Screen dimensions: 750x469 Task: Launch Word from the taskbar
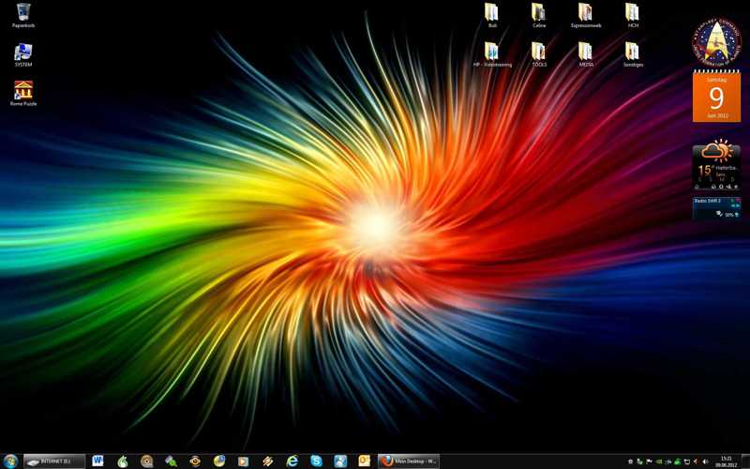(97, 461)
